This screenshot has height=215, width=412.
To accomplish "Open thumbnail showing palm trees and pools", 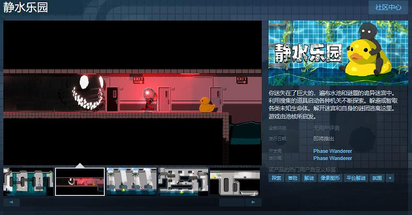I will (132, 182).
